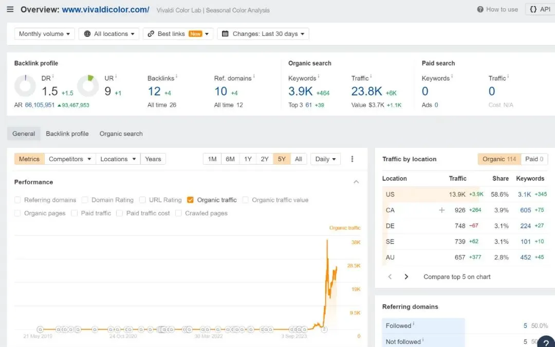Click the Ref. domains info icon
Viewport: 555px width, 347px height.
(254, 76)
